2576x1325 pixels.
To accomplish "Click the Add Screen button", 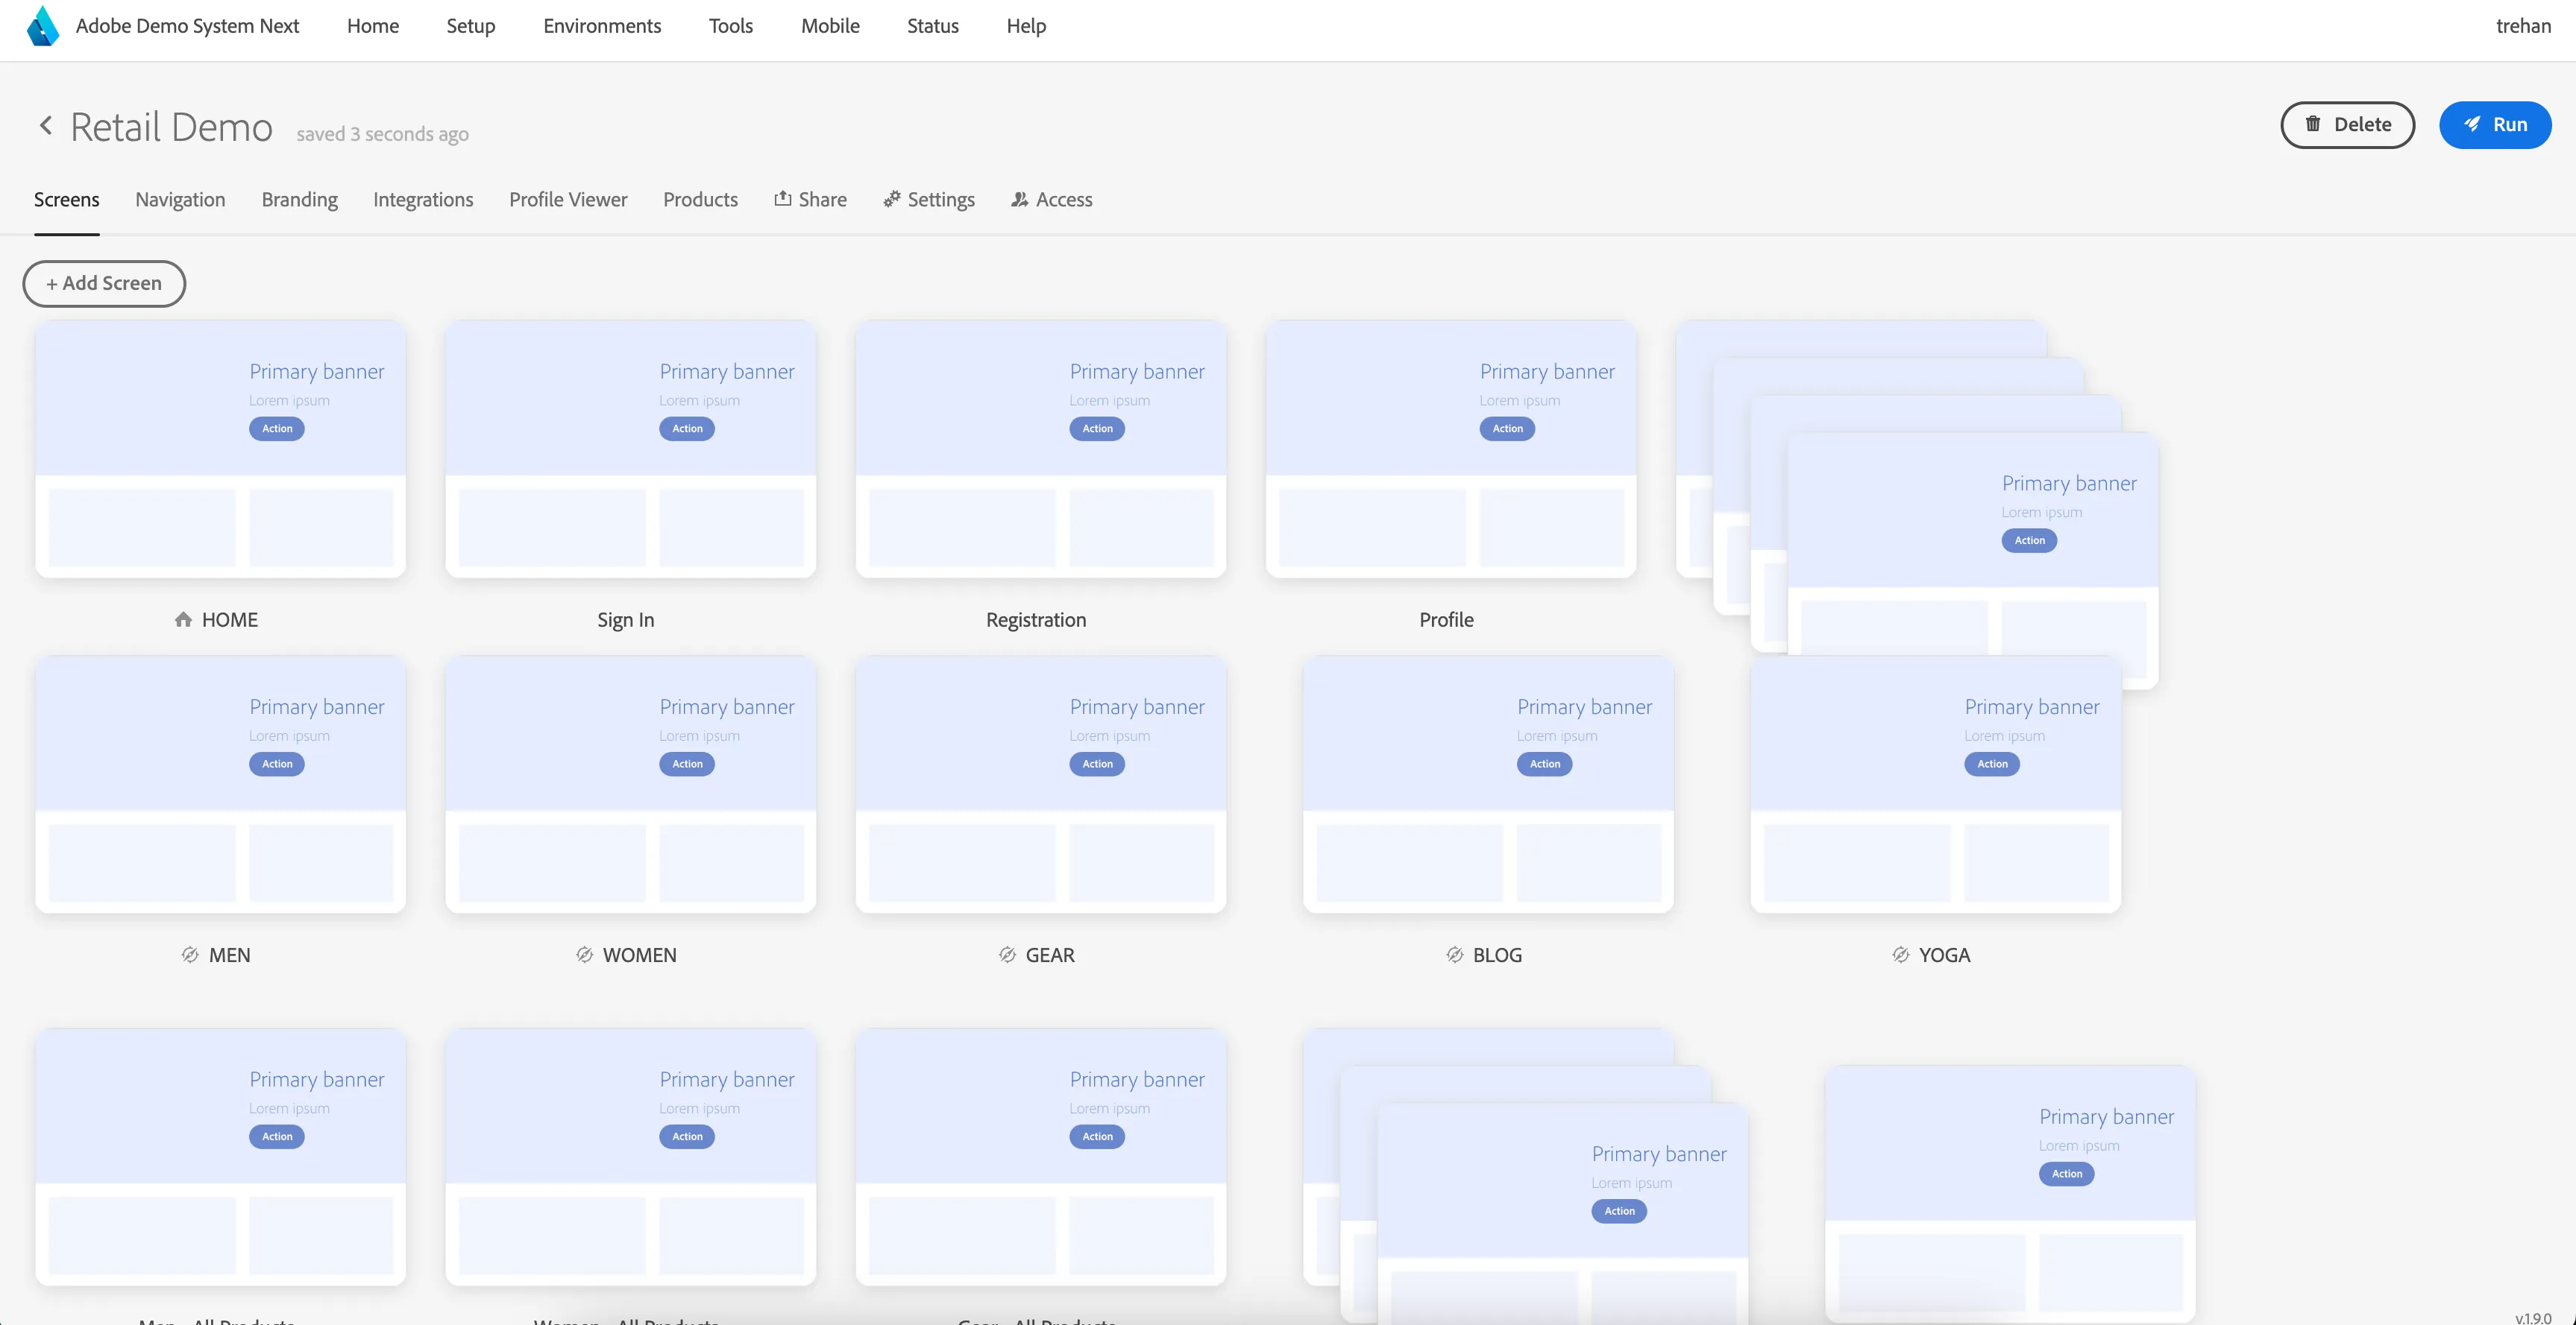I will point(104,282).
